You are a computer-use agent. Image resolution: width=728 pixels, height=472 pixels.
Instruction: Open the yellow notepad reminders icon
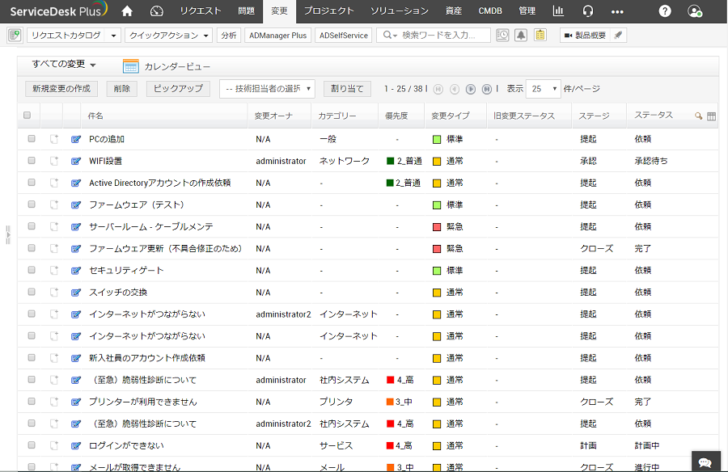click(x=540, y=35)
